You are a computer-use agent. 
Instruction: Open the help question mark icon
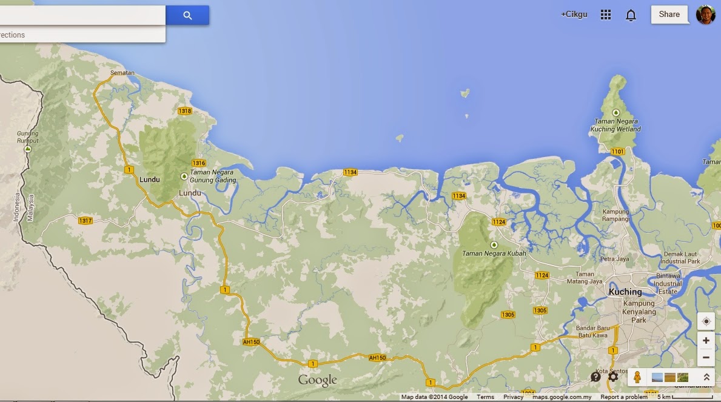pyautogui.click(x=595, y=377)
